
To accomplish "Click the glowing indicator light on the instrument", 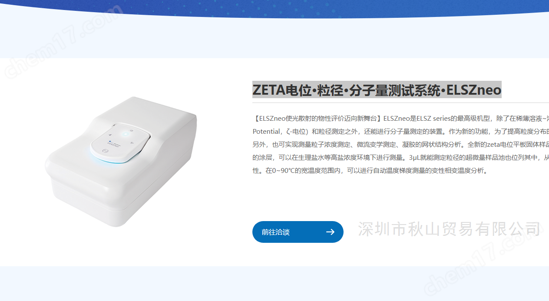I will 126,134.
